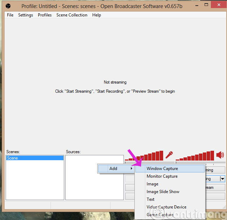Open the Profiles menu
This screenshot has height=220, width=227.
pos(45,15)
